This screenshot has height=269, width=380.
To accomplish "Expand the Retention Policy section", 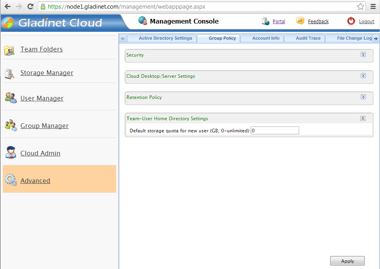I will coord(363,97).
